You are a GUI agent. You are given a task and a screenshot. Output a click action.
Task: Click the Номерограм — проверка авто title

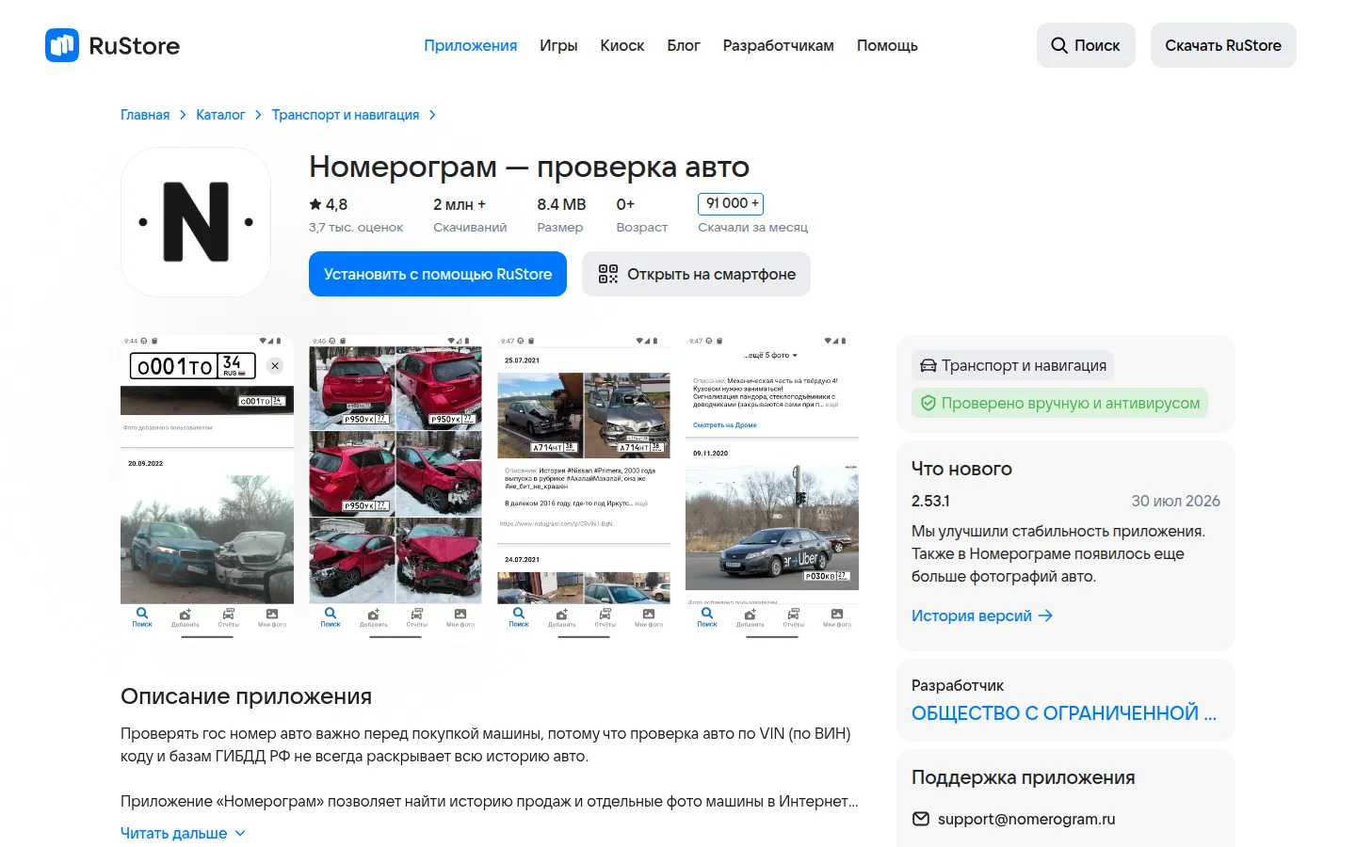coord(529,167)
